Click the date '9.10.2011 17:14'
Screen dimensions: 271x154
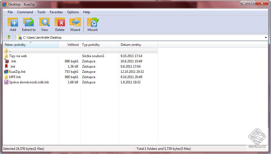click(131, 56)
